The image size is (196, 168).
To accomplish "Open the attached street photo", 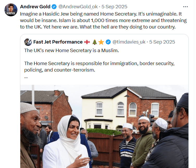I will (104, 126).
